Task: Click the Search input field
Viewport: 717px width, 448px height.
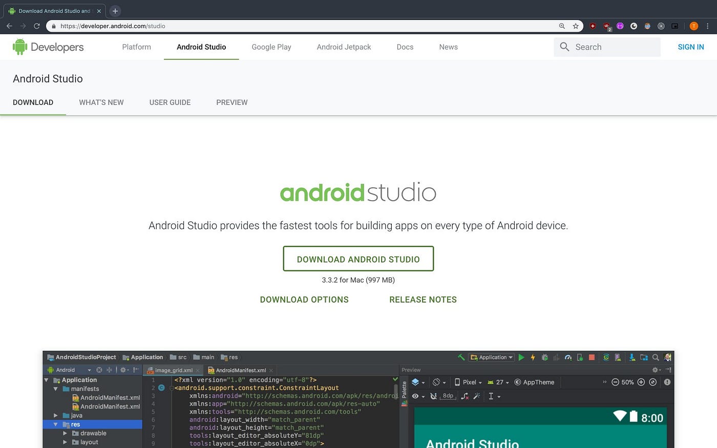Action: (x=607, y=47)
